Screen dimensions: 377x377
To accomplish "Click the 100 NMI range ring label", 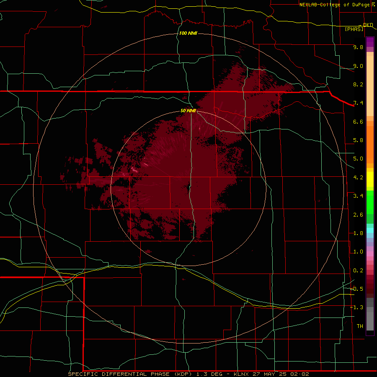I will [188, 33].
